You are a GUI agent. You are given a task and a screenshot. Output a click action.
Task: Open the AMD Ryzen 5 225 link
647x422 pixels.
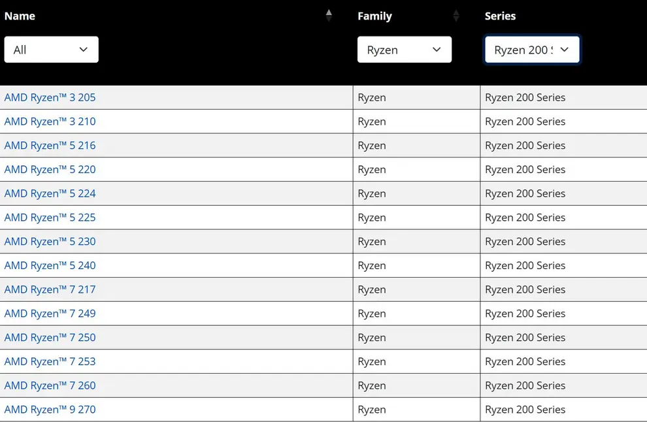pyautogui.click(x=50, y=218)
